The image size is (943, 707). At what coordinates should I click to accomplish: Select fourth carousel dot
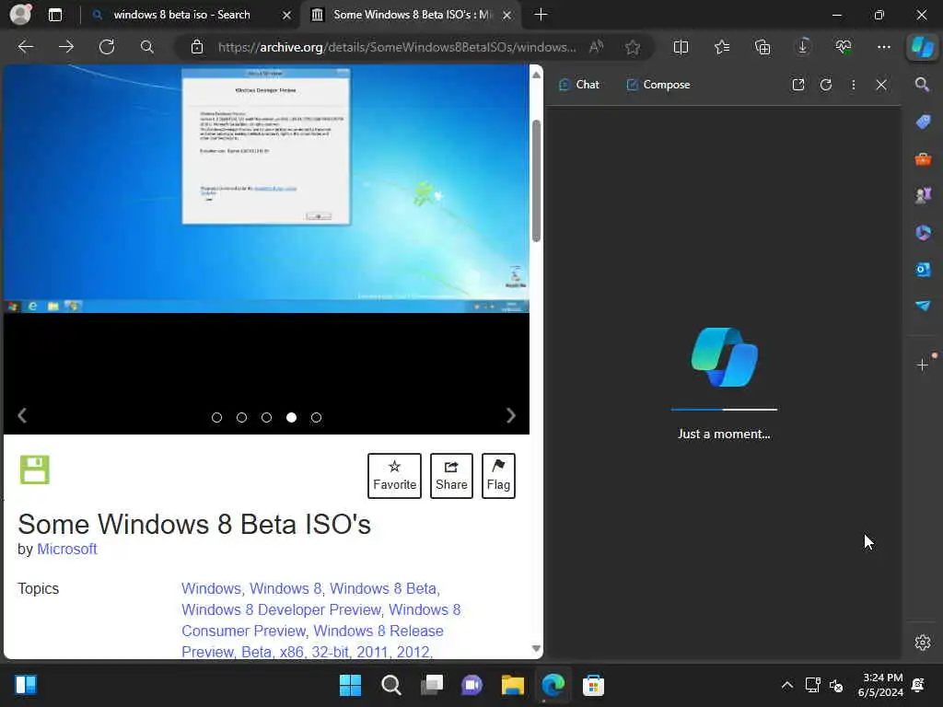(x=291, y=417)
